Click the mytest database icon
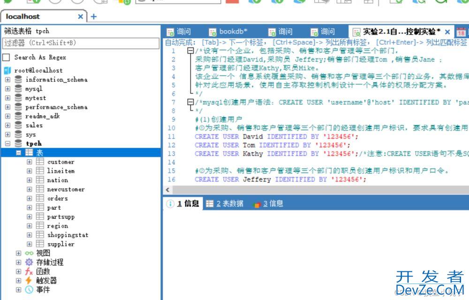 tap(18, 97)
